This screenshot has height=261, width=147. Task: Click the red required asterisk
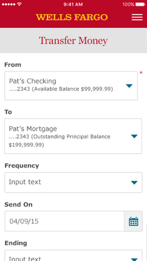pos(141,73)
